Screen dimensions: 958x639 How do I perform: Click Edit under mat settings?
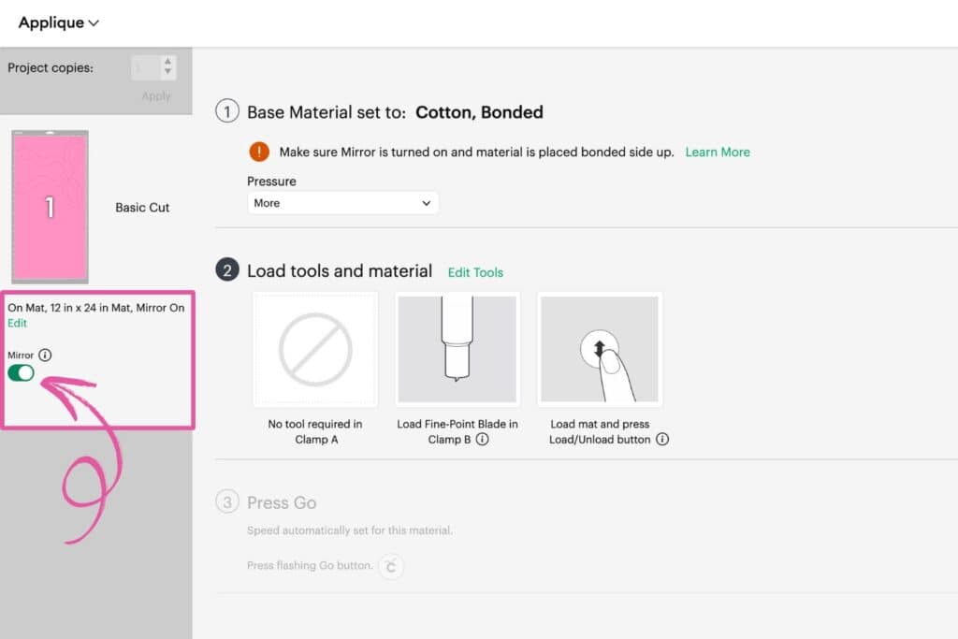(17, 323)
